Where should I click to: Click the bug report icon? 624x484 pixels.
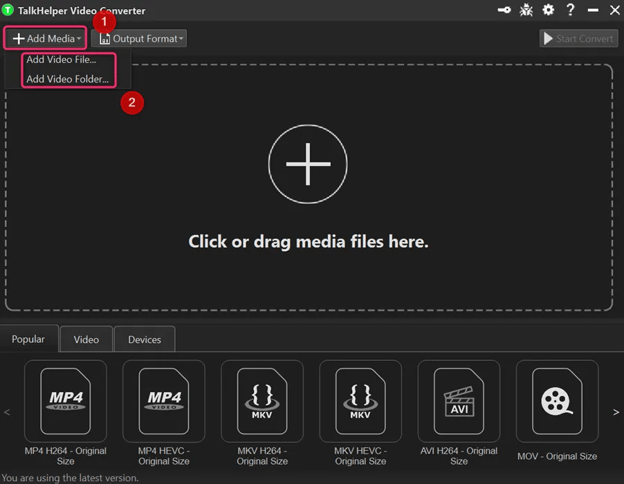click(x=526, y=10)
